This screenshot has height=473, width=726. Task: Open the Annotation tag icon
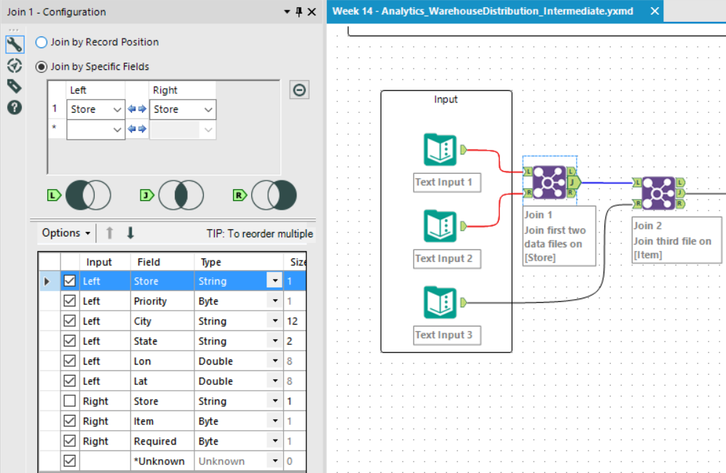pyautogui.click(x=14, y=86)
